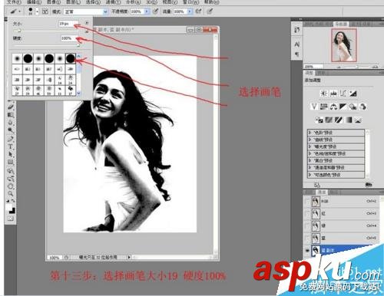Screen dimensions: 384x296
Task: Add a Photo Filter adjustment
Action: click(x=353, y=107)
